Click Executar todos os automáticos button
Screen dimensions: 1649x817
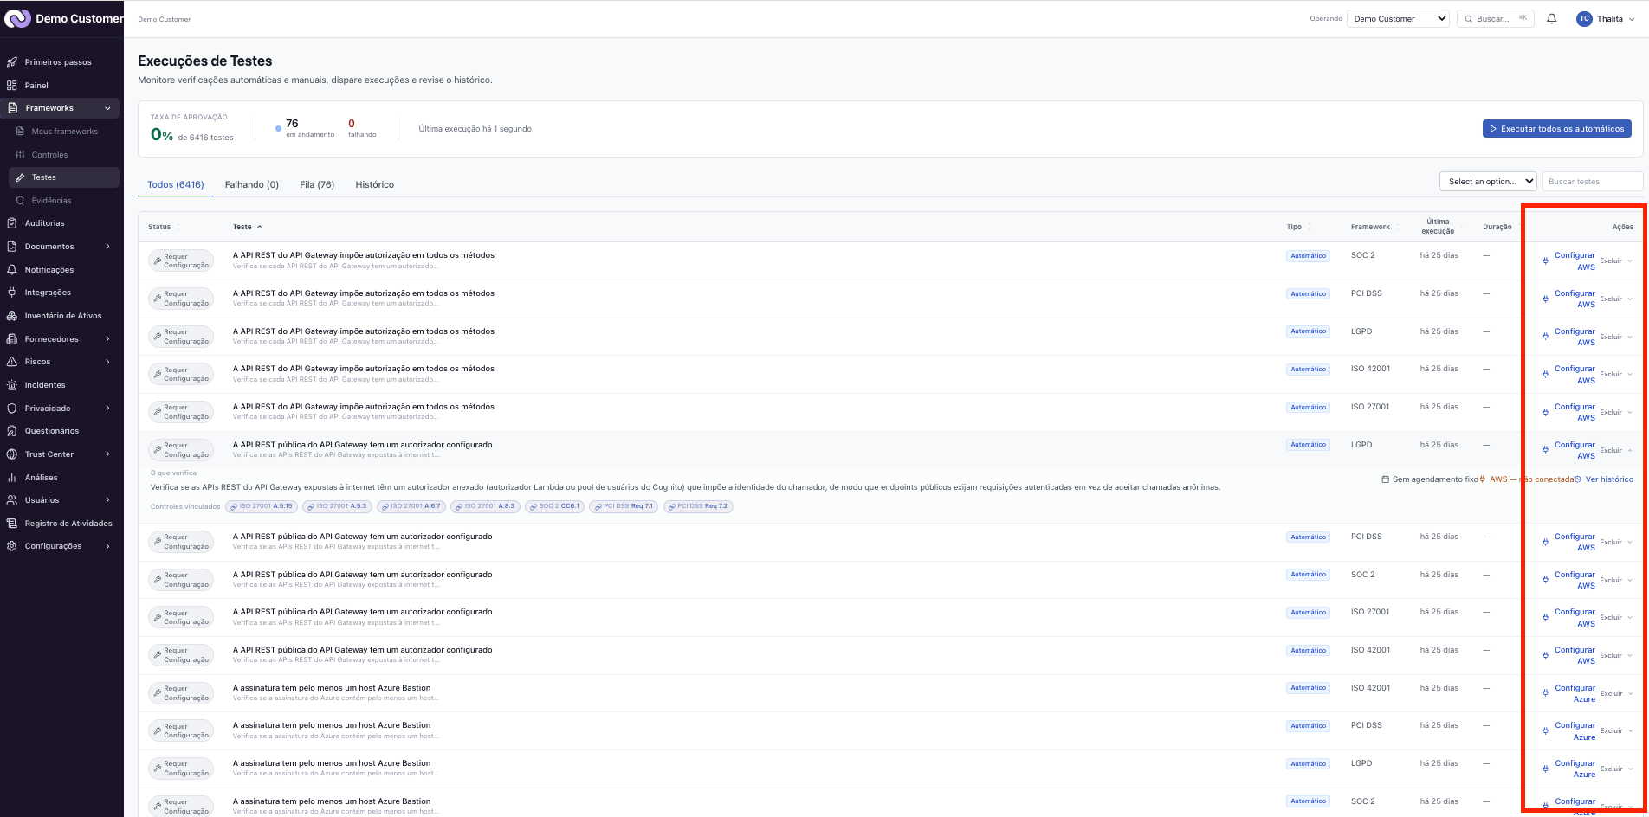point(1557,129)
